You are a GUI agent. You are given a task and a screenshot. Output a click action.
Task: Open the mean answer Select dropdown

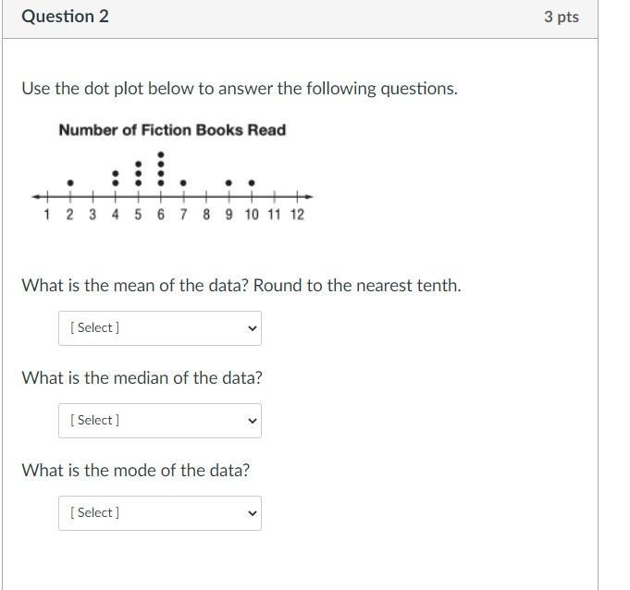160,328
